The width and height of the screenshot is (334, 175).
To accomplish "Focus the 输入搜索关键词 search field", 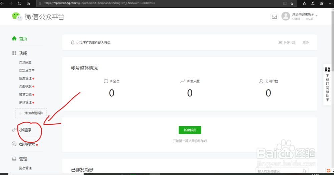I will click(x=282, y=171).
